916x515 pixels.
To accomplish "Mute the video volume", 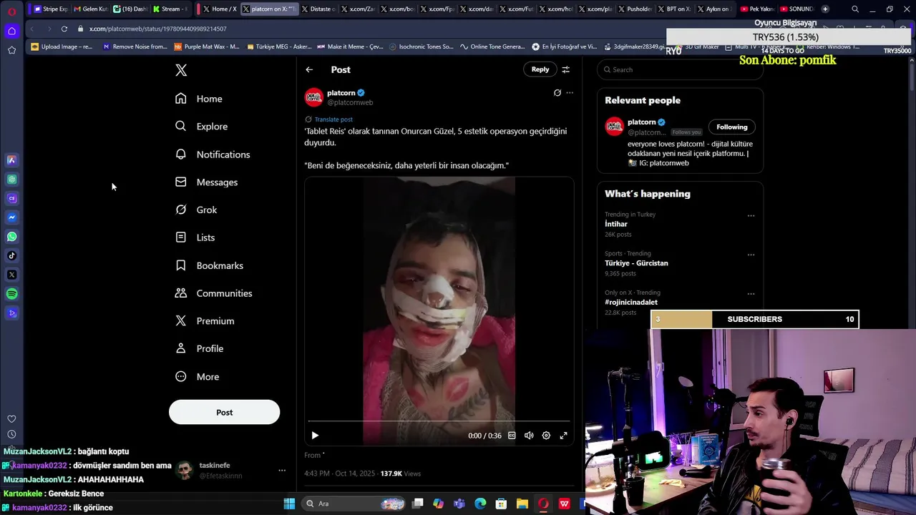I will 529,436.
